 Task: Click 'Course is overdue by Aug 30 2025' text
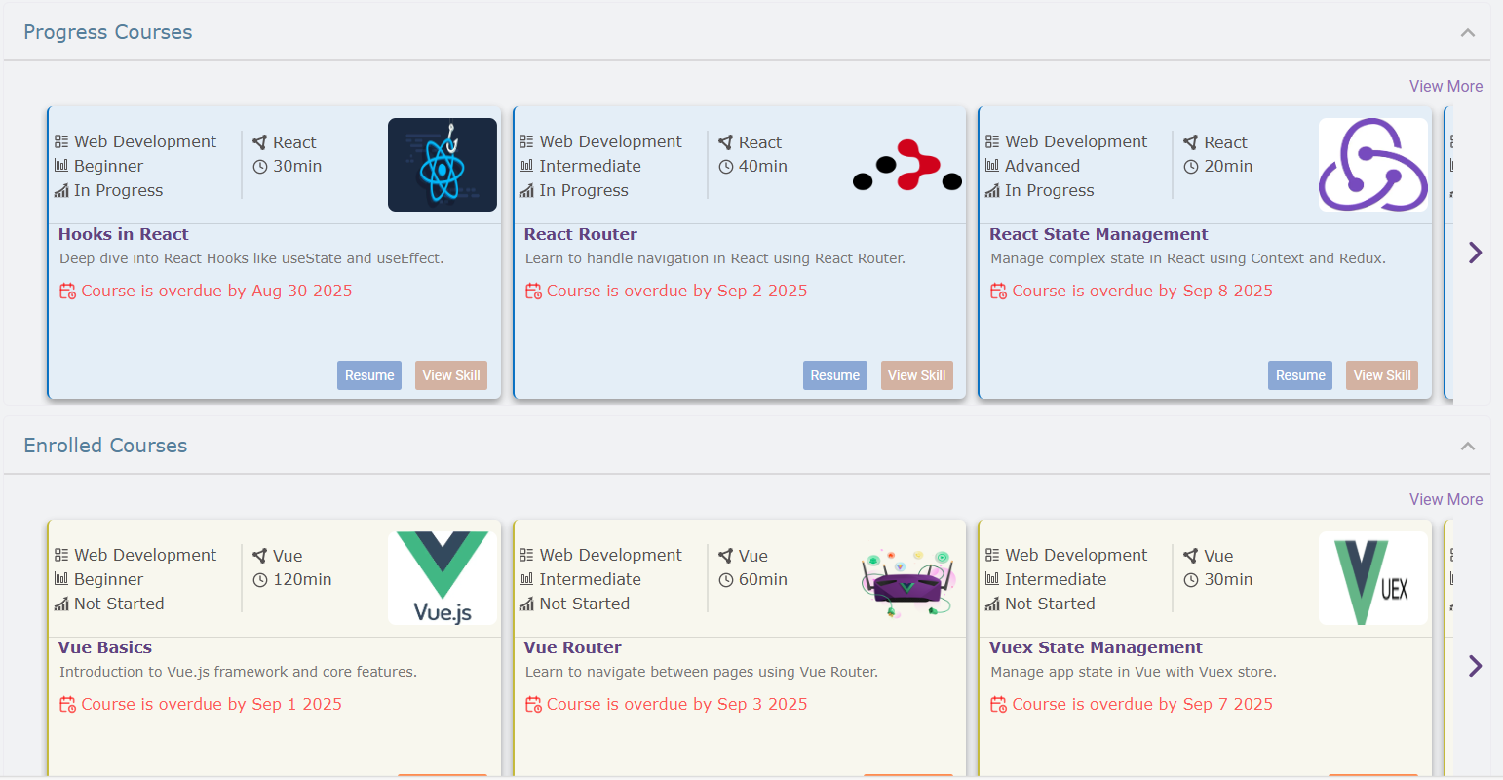click(x=216, y=291)
